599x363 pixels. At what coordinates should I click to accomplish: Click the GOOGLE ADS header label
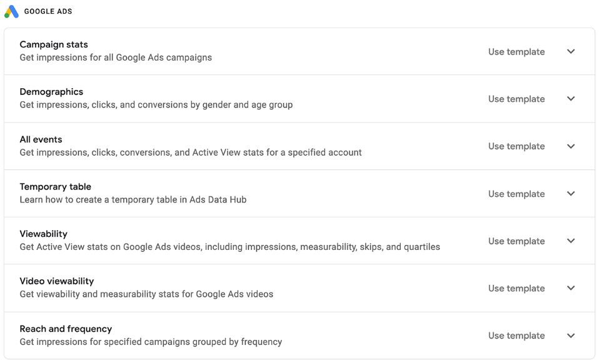coord(48,11)
